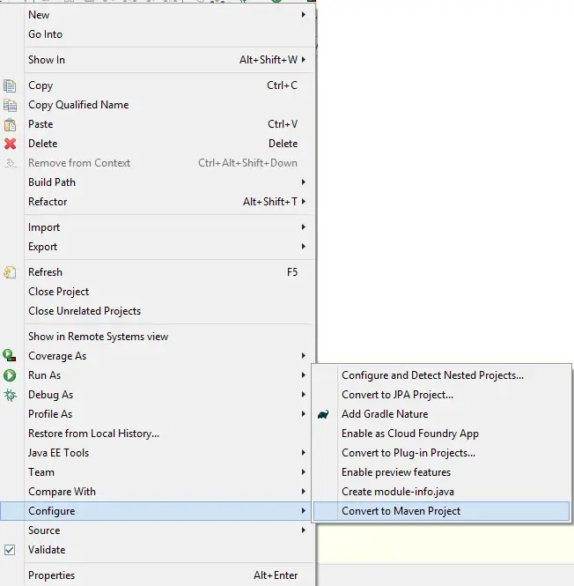The height and width of the screenshot is (586, 574).
Task: Choose Properties from the context menu
Action: (51, 575)
